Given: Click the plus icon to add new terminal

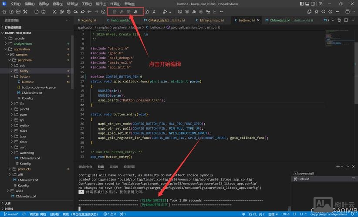Looking at the screenshot, I should click(338, 167).
